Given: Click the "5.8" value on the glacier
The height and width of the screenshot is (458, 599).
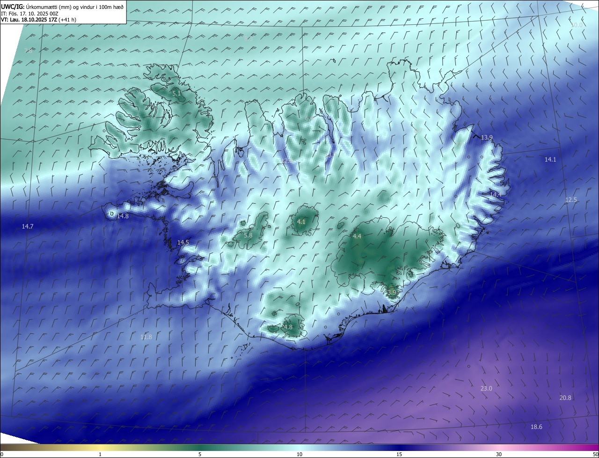Looking at the screenshot, I should [x=248, y=235].
